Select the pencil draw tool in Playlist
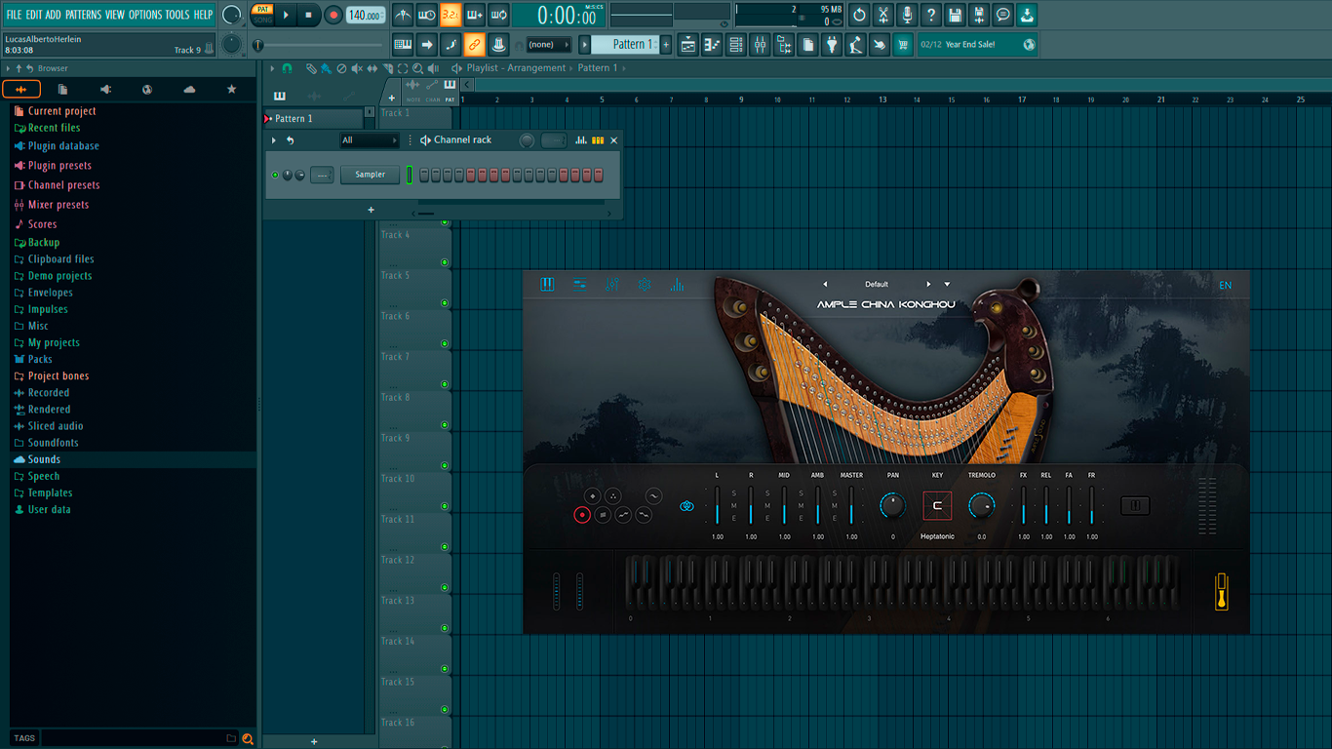This screenshot has height=749, width=1332. point(310,68)
